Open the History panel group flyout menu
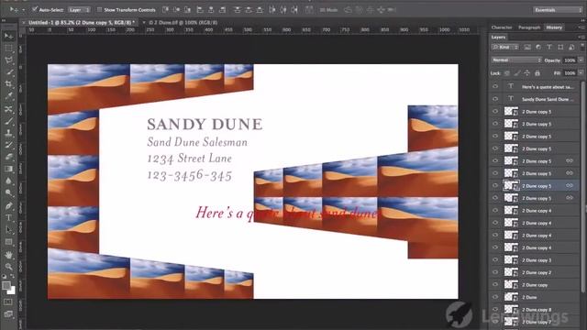587x330 pixels. [x=581, y=27]
